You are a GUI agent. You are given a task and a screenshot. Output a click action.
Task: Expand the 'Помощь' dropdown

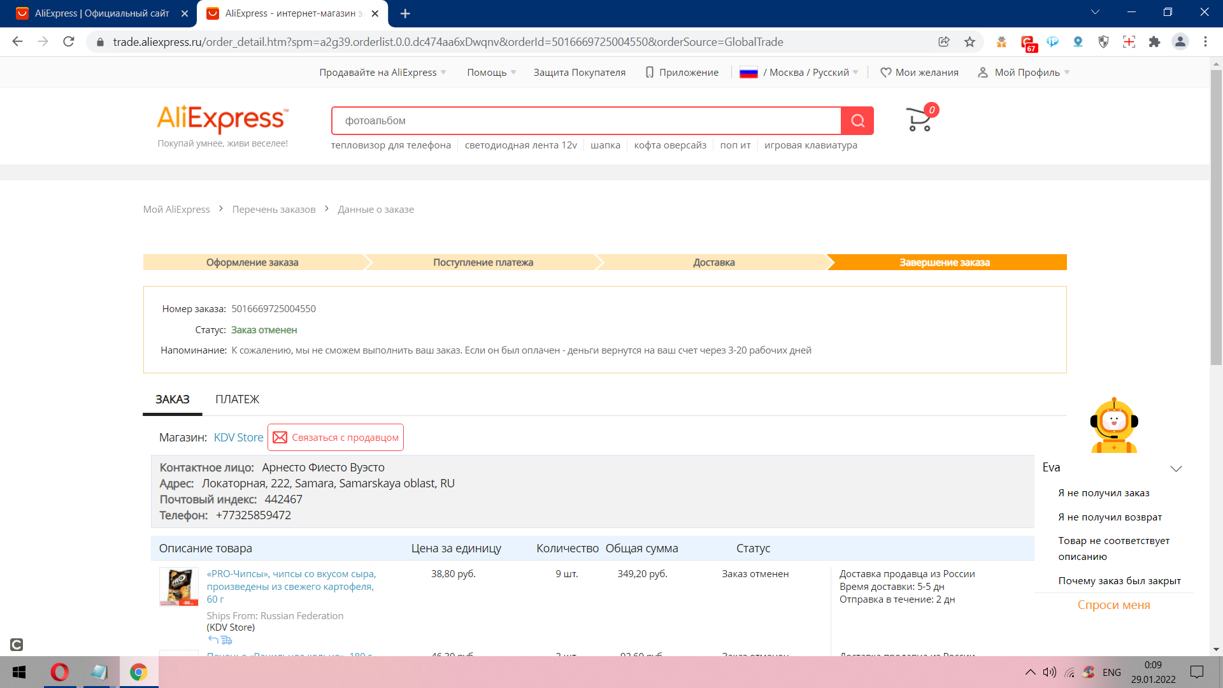point(491,72)
